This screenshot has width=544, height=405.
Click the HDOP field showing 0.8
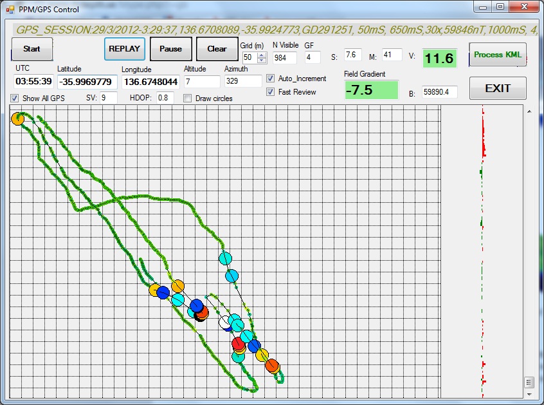(x=165, y=98)
